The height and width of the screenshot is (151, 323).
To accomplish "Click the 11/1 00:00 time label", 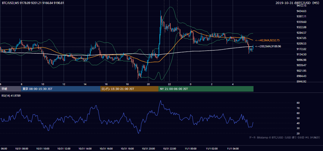I will [x=191, y=148].
